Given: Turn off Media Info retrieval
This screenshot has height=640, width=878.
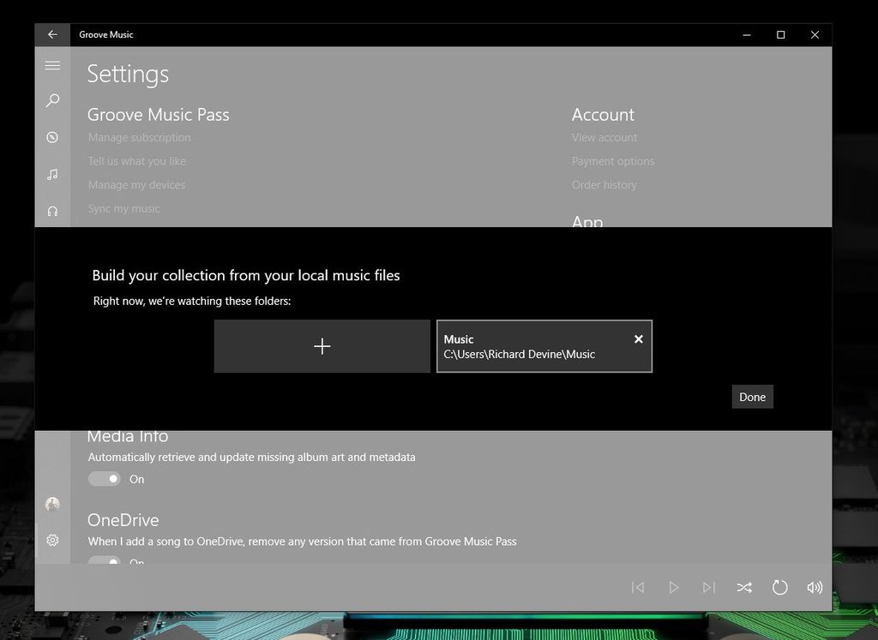Looking at the screenshot, I should (104, 478).
